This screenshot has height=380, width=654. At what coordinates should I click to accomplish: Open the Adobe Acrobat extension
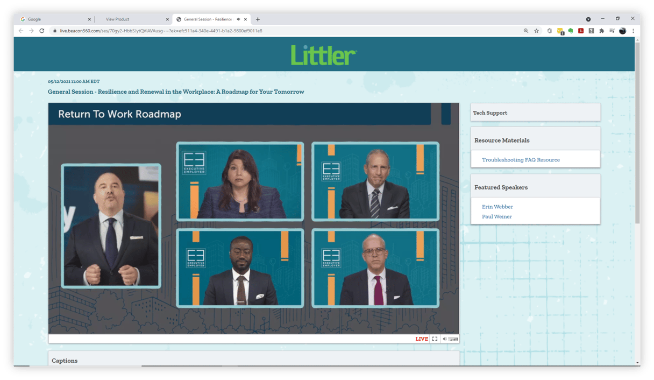pos(581,31)
